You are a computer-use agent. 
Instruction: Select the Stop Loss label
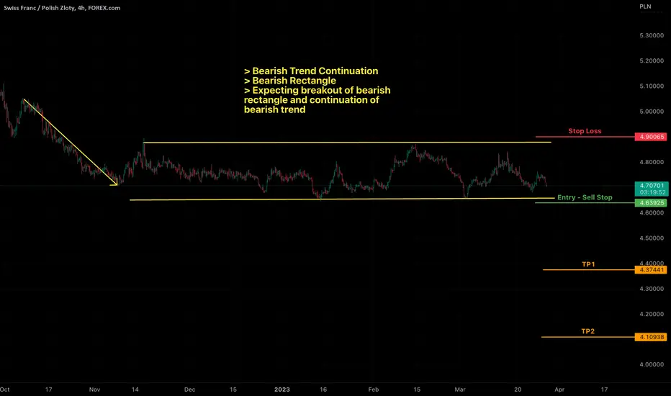[x=585, y=131]
